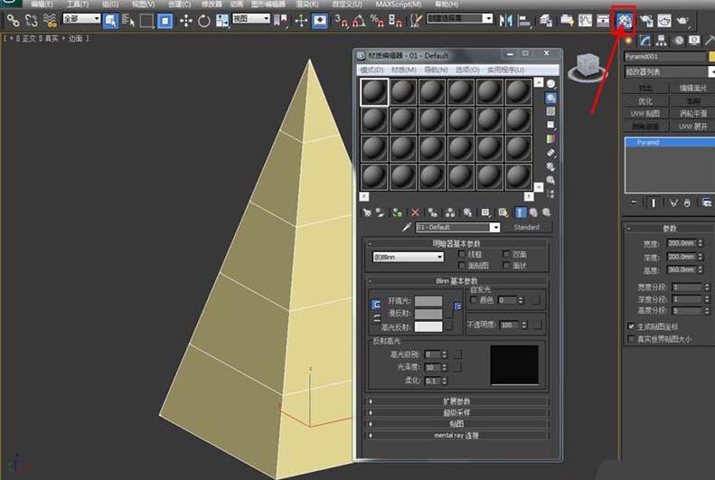Open the 全部 selection filter dropdown
This screenshot has width=715, height=480.
81,19
